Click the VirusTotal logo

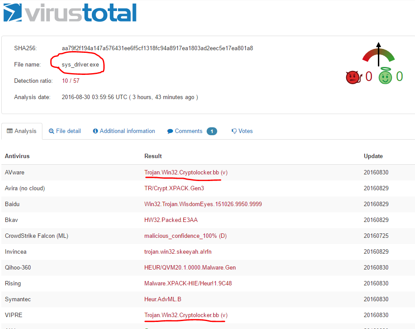click(70, 12)
